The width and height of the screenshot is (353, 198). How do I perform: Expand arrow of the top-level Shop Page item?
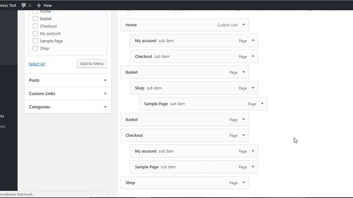pyautogui.click(x=244, y=183)
